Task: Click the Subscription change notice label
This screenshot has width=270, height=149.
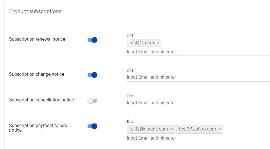Action: (37, 74)
